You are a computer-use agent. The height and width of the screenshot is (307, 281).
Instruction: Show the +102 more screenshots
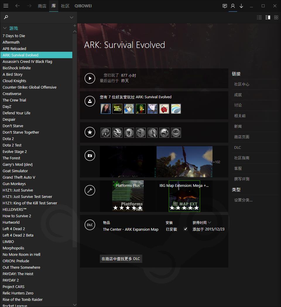click(217, 162)
